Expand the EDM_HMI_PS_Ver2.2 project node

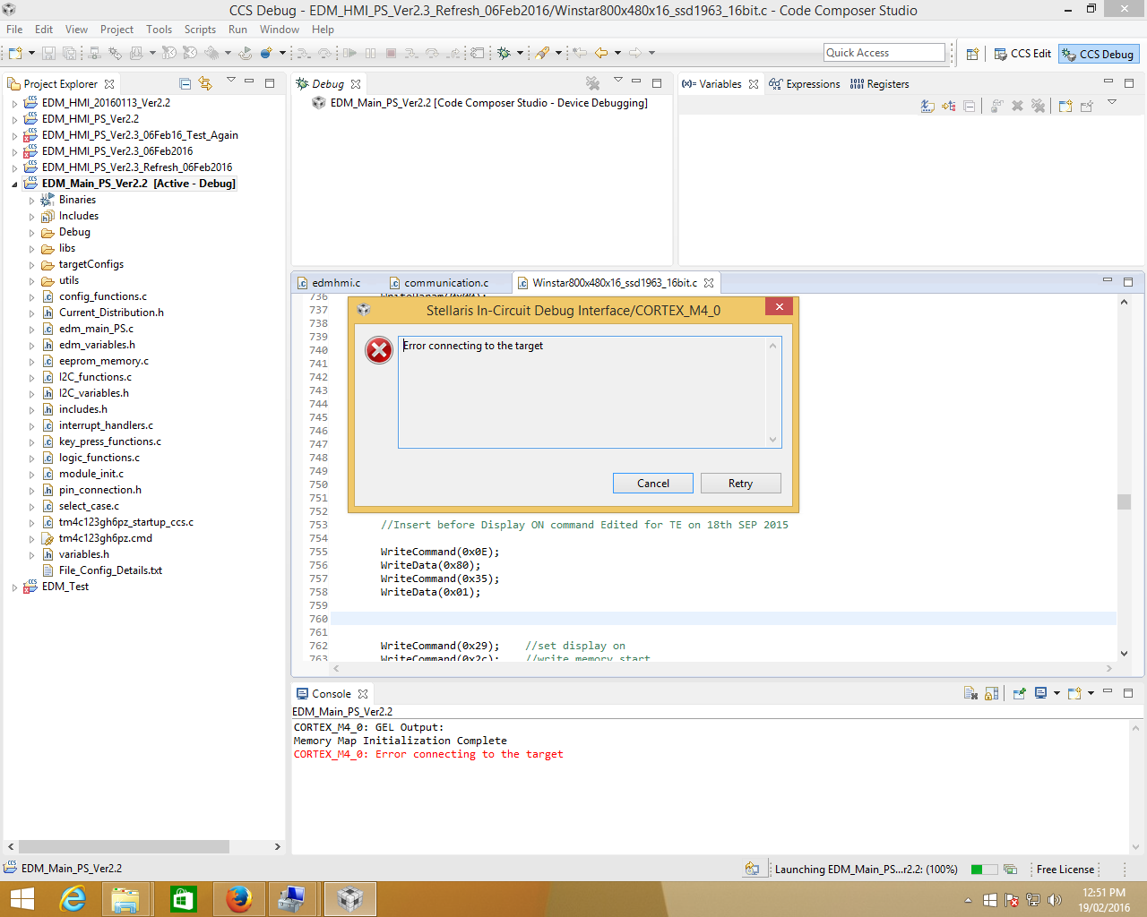(x=14, y=120)
